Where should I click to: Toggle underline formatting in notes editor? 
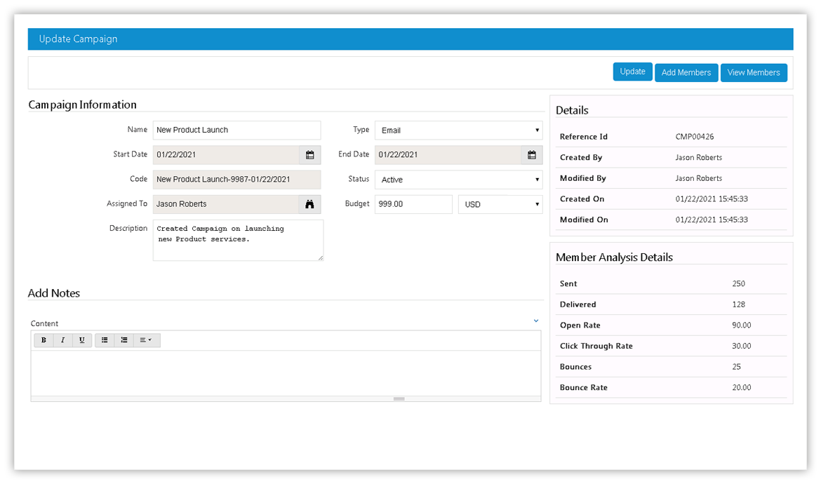coord(81,340)
